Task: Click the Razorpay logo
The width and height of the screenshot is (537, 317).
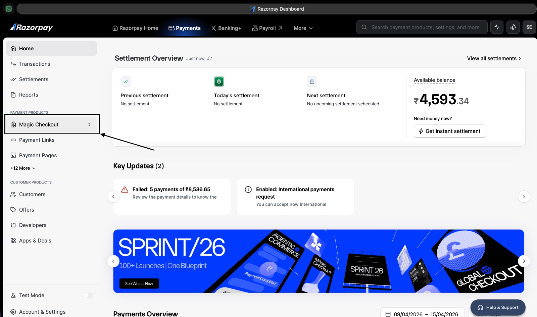Action: click(x=32, y=28)
